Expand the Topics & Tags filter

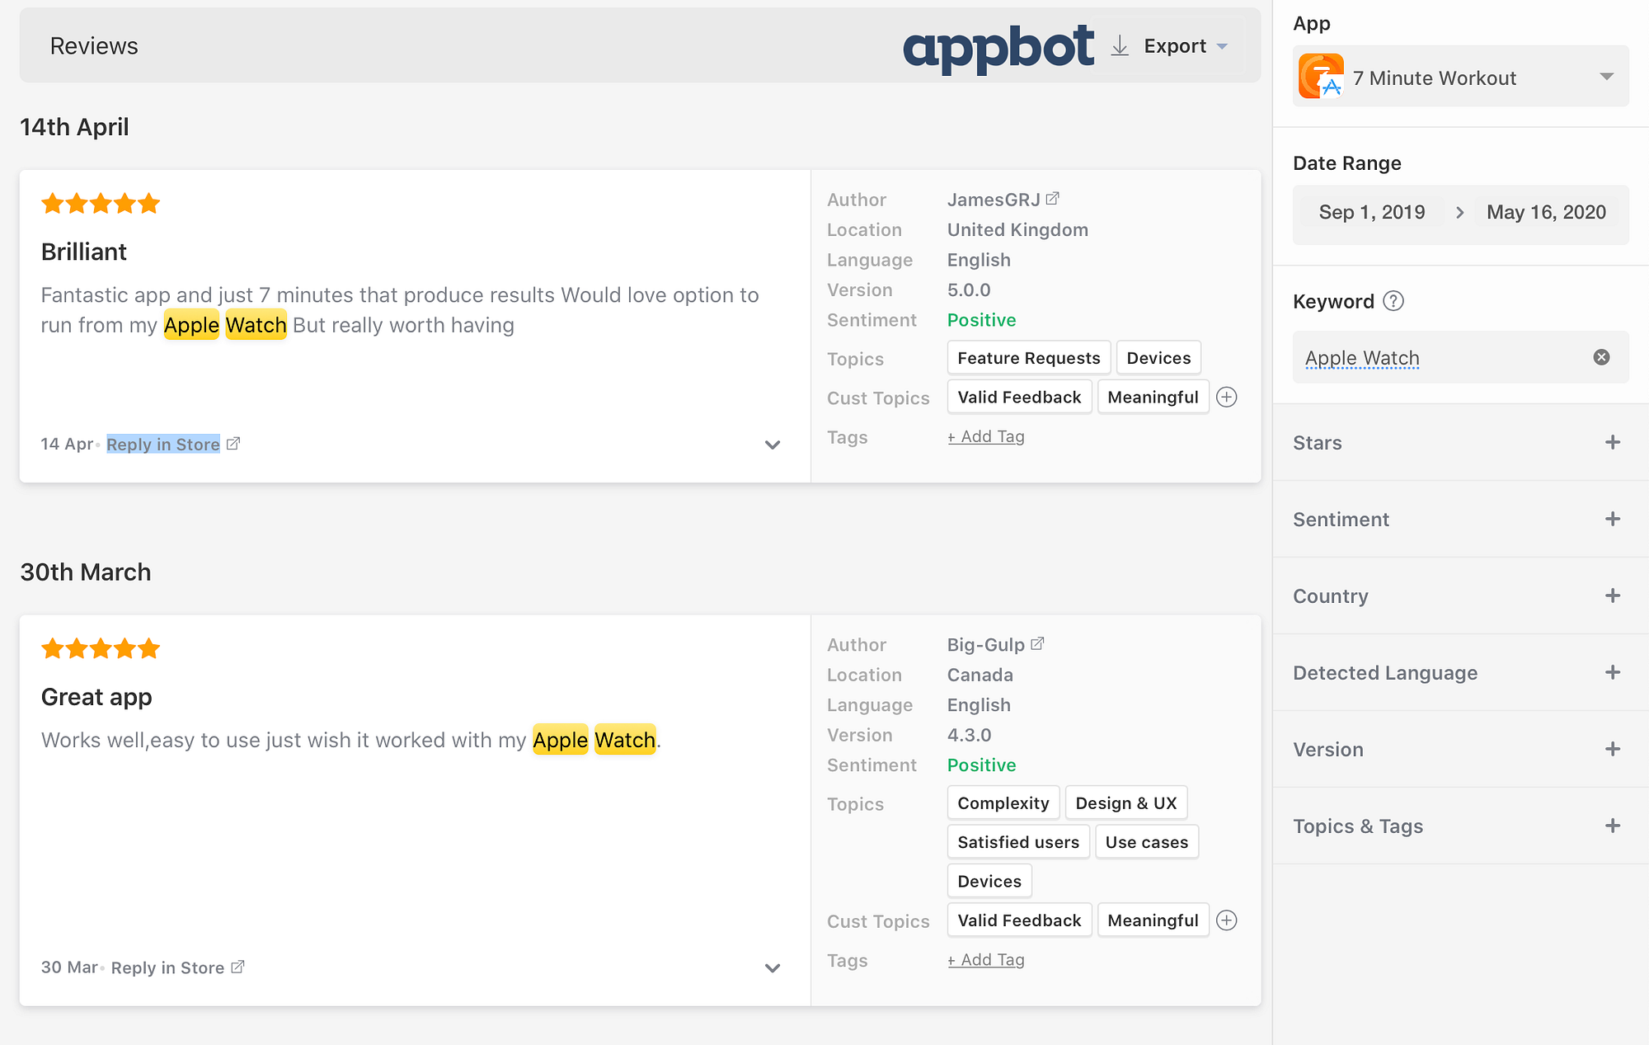pyautogui.click(x=1613, y=826)
